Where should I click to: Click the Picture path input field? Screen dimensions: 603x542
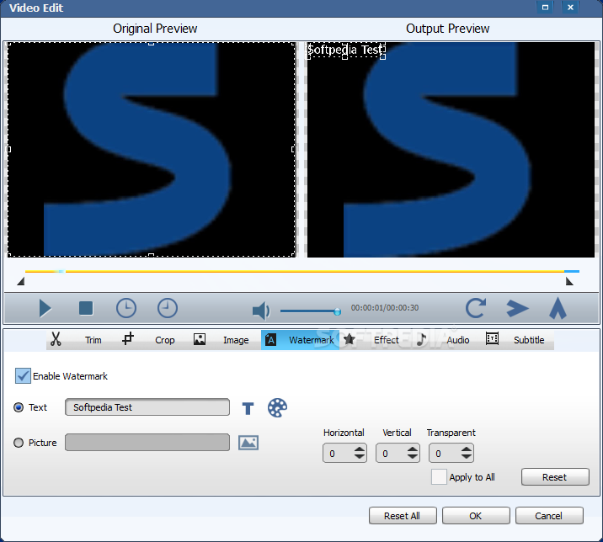coord(147,443)
